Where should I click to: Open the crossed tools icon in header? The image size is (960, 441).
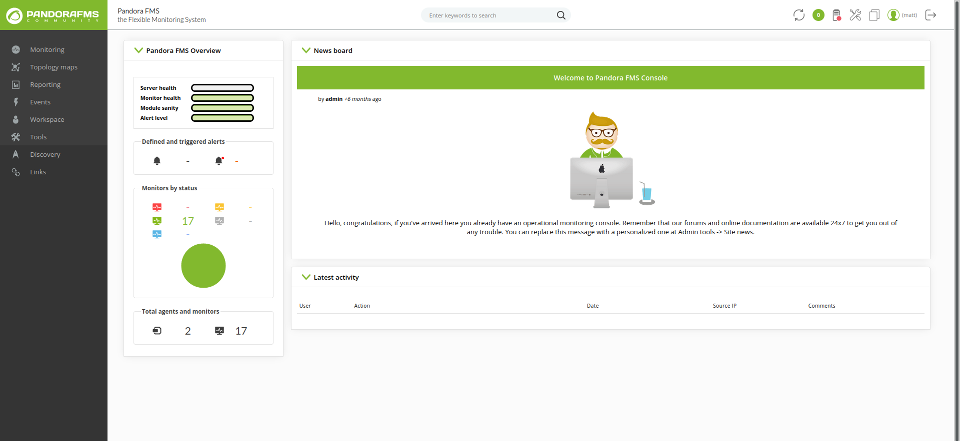point(855,15)
